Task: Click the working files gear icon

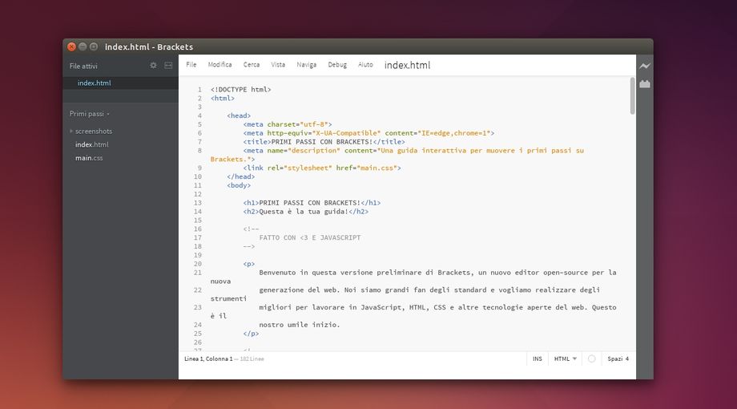Action: [153, 66]
